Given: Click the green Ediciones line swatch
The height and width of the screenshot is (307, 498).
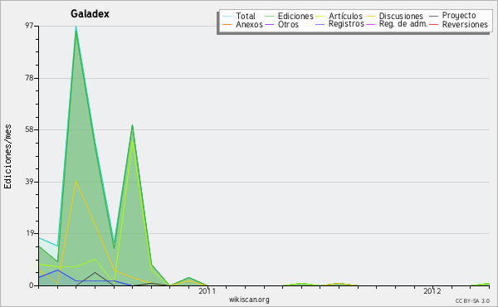Looking at the screenshot, I should tap(269, 16).
